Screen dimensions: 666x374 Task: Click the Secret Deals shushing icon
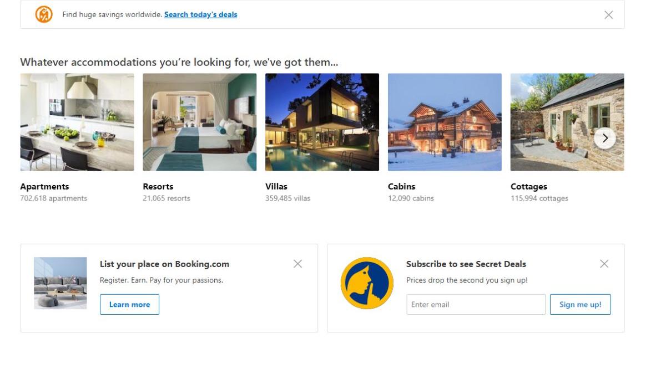pyautogui.click(x=367, y=283)
